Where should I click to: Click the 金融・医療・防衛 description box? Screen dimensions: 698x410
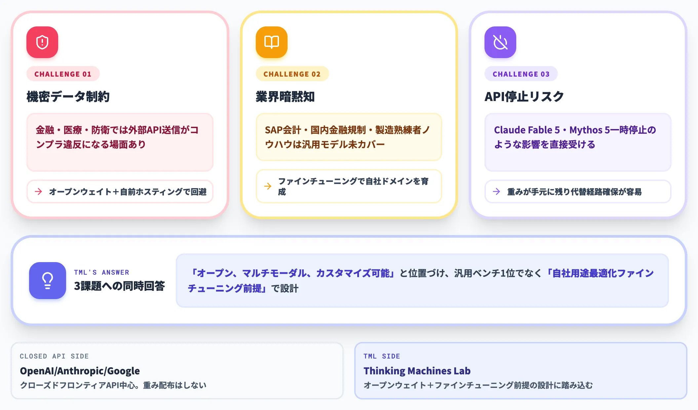coord(120,142)
